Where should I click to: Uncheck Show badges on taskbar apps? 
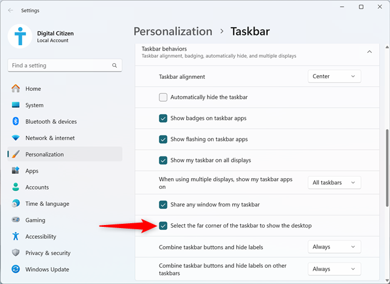tap(163, 119)
